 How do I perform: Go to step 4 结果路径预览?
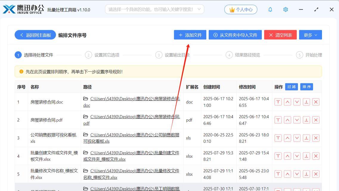(x=243, y=55)
